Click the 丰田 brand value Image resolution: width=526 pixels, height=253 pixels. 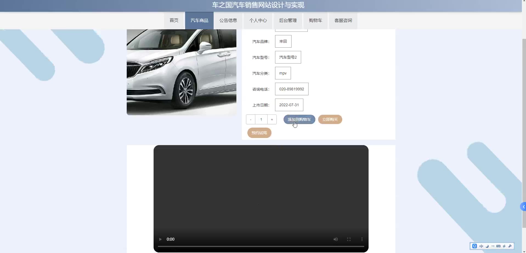click(x=283, y=41)
